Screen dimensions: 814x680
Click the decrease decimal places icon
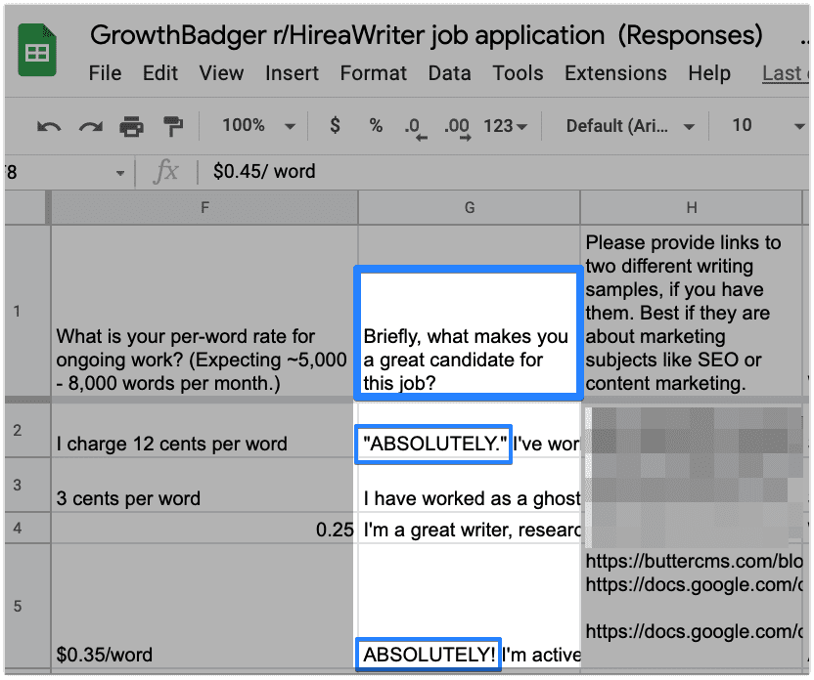pos(414,127)
